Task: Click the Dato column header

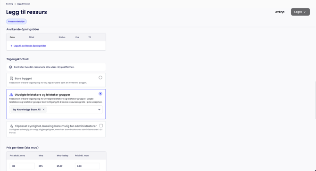Action: (12, 37)
